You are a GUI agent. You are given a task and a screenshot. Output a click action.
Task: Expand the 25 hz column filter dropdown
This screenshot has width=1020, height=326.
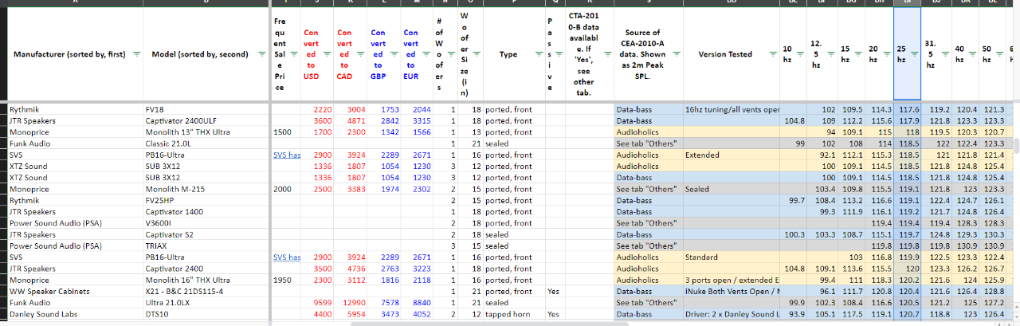913,54
